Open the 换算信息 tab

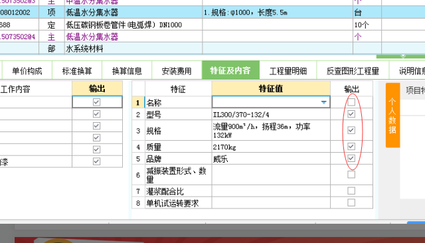tap(127, 71)
